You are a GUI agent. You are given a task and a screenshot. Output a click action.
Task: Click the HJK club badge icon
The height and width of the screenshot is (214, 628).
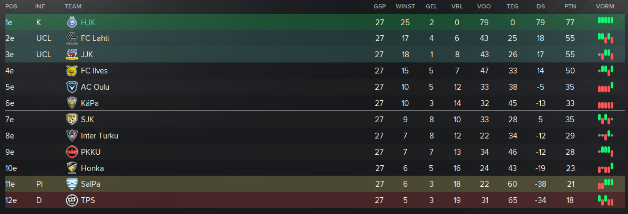[71, 23]
